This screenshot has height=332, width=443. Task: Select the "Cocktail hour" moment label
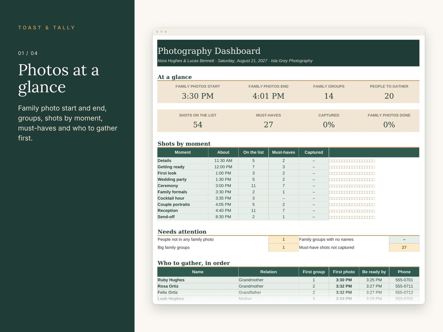171,198
